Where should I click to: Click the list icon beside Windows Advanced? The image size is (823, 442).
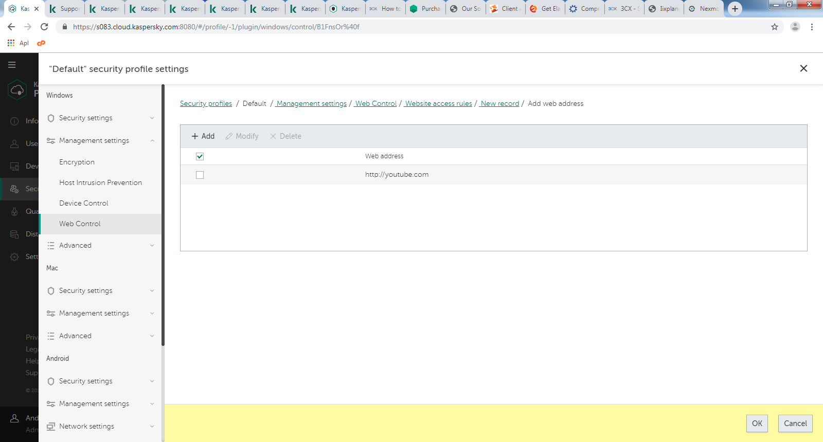tap(51, 246)
